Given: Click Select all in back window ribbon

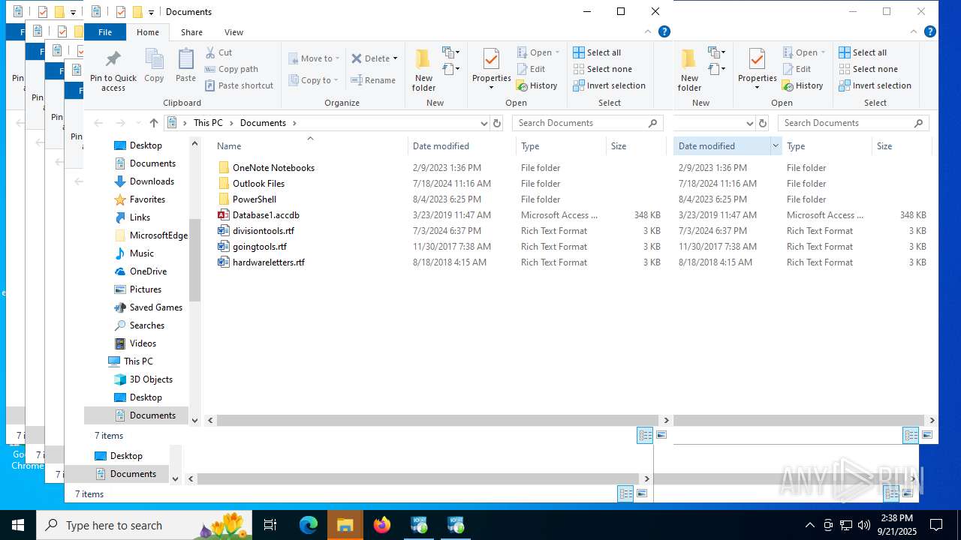Looking at the screenshot, I should [863, 52].
